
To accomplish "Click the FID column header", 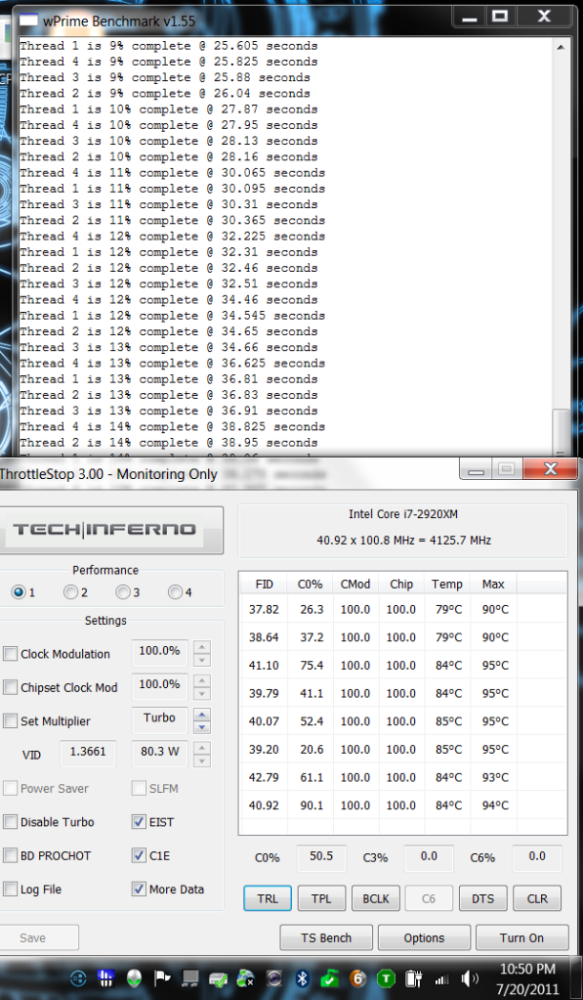I will click(264, 584).
